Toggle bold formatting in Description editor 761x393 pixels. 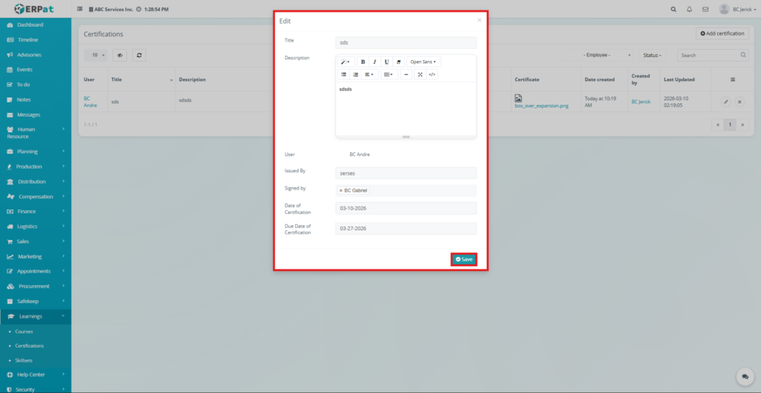click(x=363, y=62)
